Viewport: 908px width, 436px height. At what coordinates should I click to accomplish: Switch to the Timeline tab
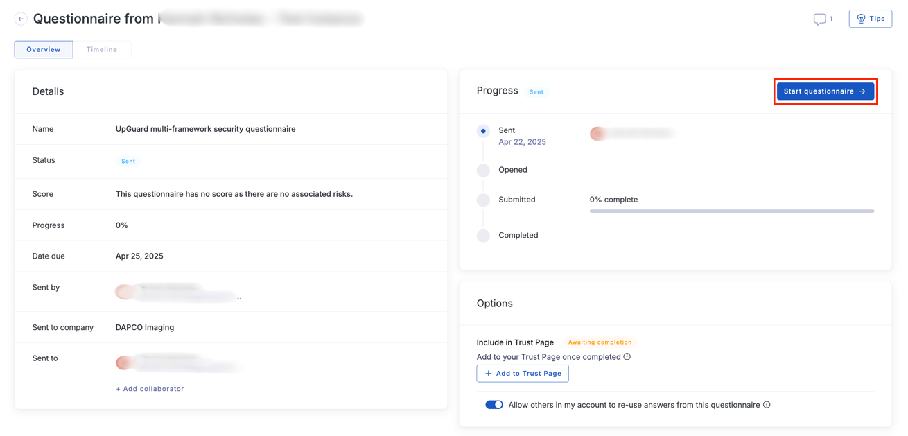(x=102, y=49)
